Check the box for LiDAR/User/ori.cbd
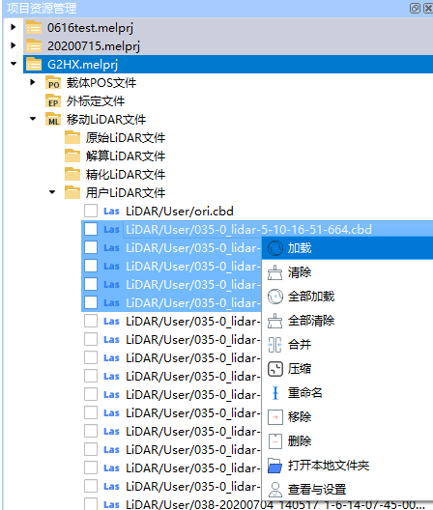The image size is (433, 510). [x=91, y=211]
